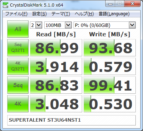Click the 4K Q32T1 write result 0.579
Screen dimensions: 143x131
point(110,66)
